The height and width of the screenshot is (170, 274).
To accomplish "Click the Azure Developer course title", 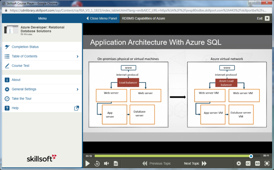I will pyautogui.click(x=42, y=29).
